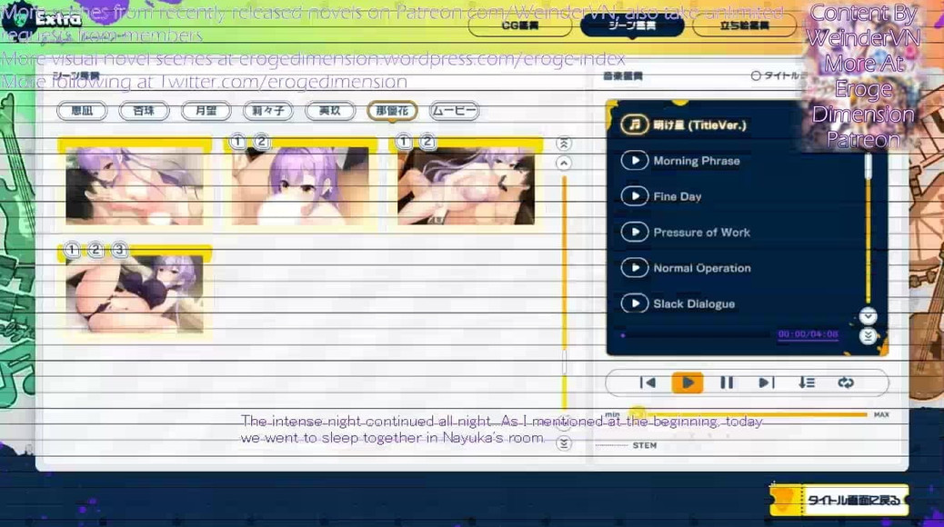The width and height of the screenshot is (944, 527).
Task: Start the Pressure of Work track
Action: pos(634,232)
